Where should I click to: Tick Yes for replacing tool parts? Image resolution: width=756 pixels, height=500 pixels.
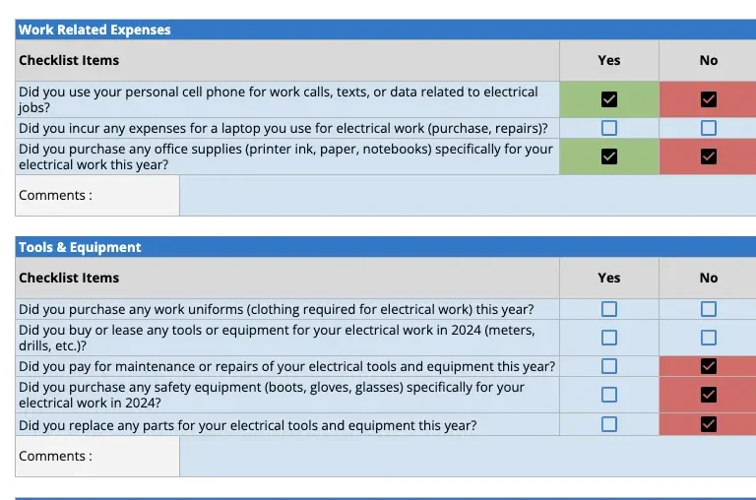609,425
